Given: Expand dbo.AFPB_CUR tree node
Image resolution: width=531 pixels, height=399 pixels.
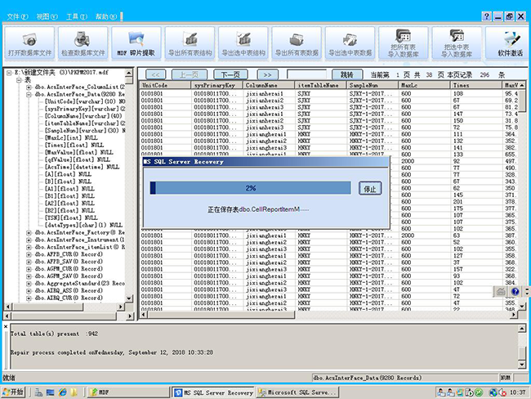Looking at the screenshot, I should (29, 254).
